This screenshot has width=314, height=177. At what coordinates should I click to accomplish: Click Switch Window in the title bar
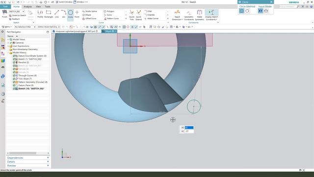point(64,2)
